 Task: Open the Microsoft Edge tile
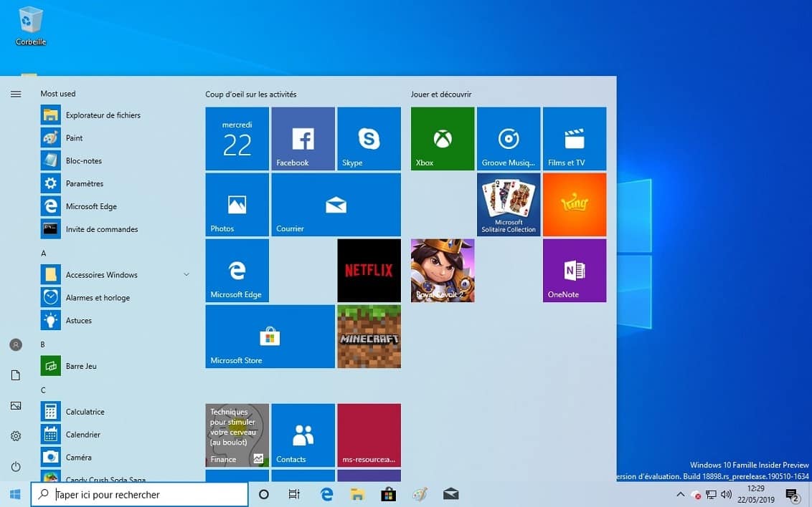[x=237, y=270]
